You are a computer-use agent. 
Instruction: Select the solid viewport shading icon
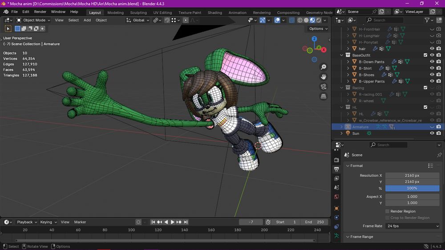point(306,20)
